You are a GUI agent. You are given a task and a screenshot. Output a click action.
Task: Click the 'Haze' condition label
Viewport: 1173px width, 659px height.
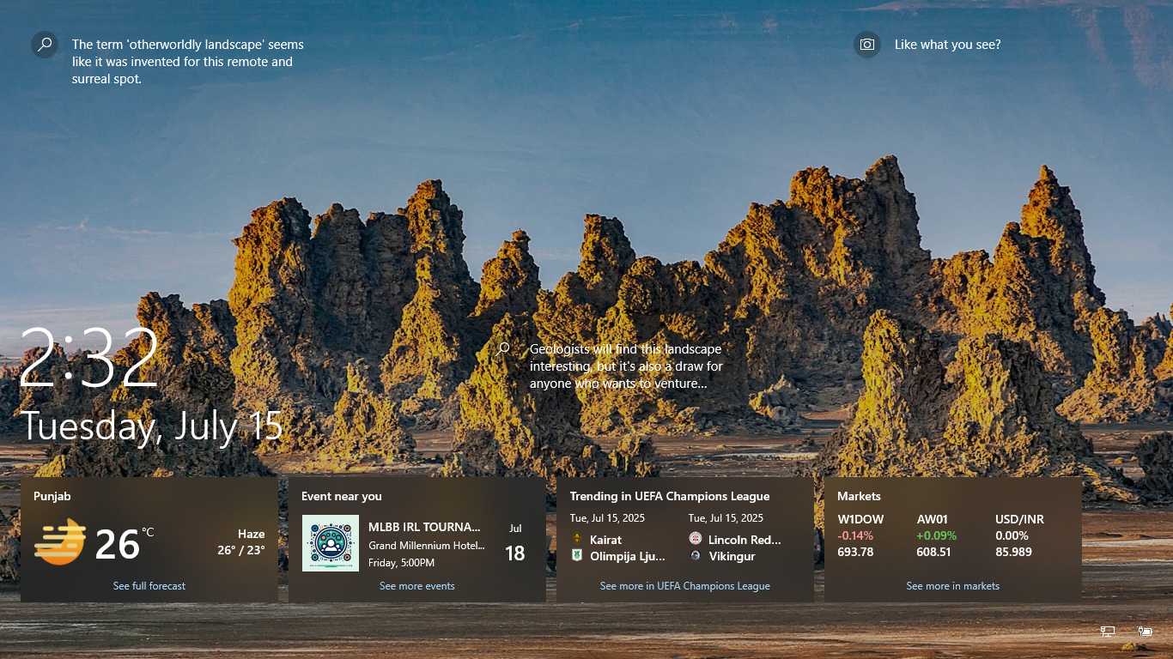click(252, 534)
